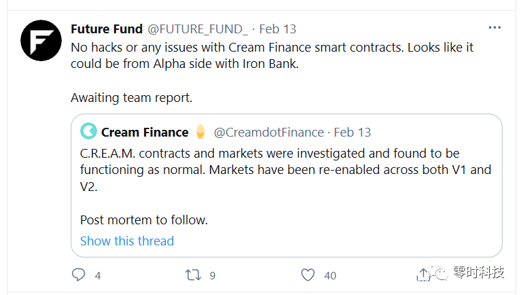Viewport: 521px width, 295px height.
Task: Open the Feb 13 tweet timestamp
Action: [277, 29]
